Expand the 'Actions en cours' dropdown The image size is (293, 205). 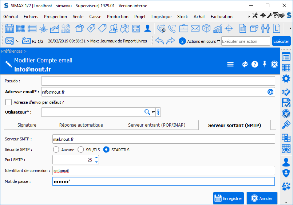click(x=218, y=41)
